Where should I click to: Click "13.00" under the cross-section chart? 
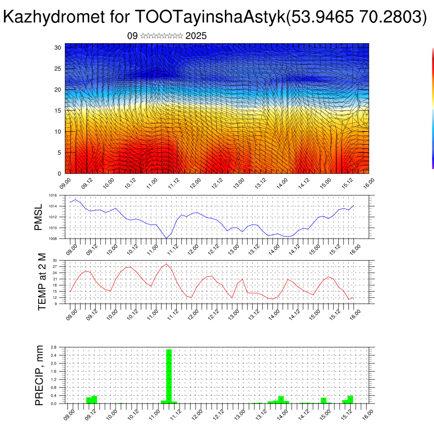(239, 184)
